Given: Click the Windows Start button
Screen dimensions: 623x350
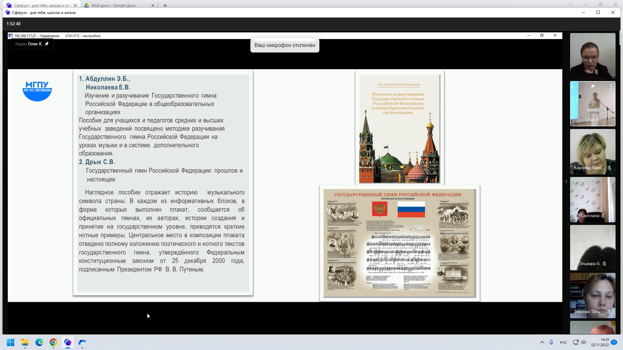Looking at the screenshot, I should coord(11,342).
